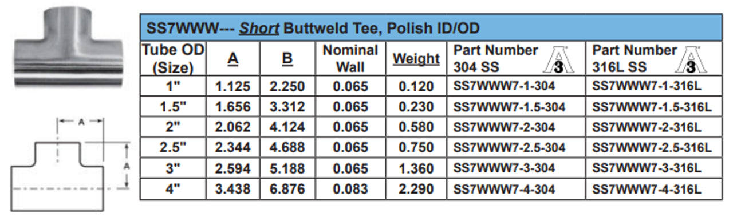Click part number SS7WWW7-2.5-316L

652,148
